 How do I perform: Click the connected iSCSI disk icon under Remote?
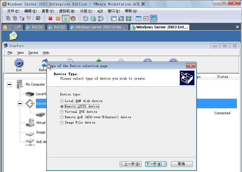(x=40, y=115)
